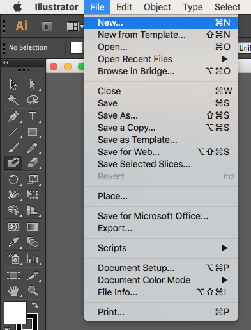
Task: Choose Open... menu item
Action: click(x=161, y=47)
